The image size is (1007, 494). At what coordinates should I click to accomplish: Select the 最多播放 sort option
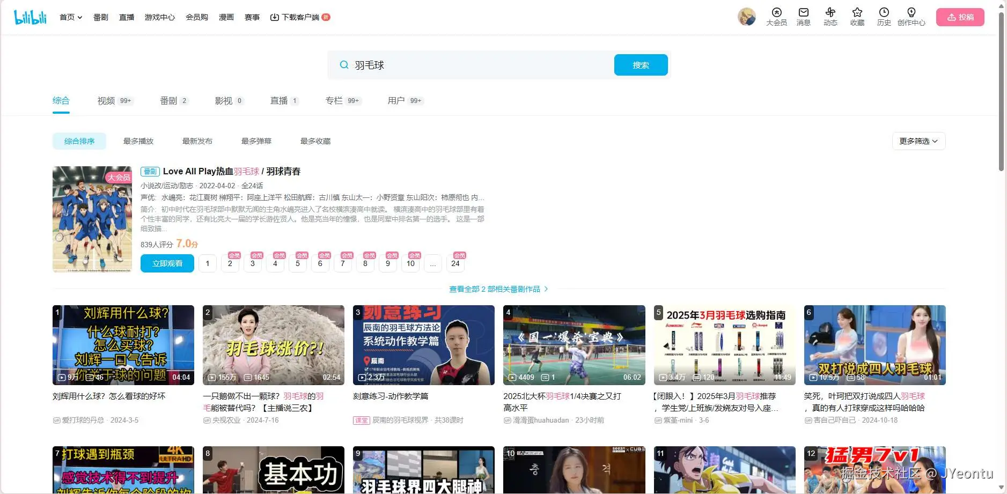[x=138, y=141]
